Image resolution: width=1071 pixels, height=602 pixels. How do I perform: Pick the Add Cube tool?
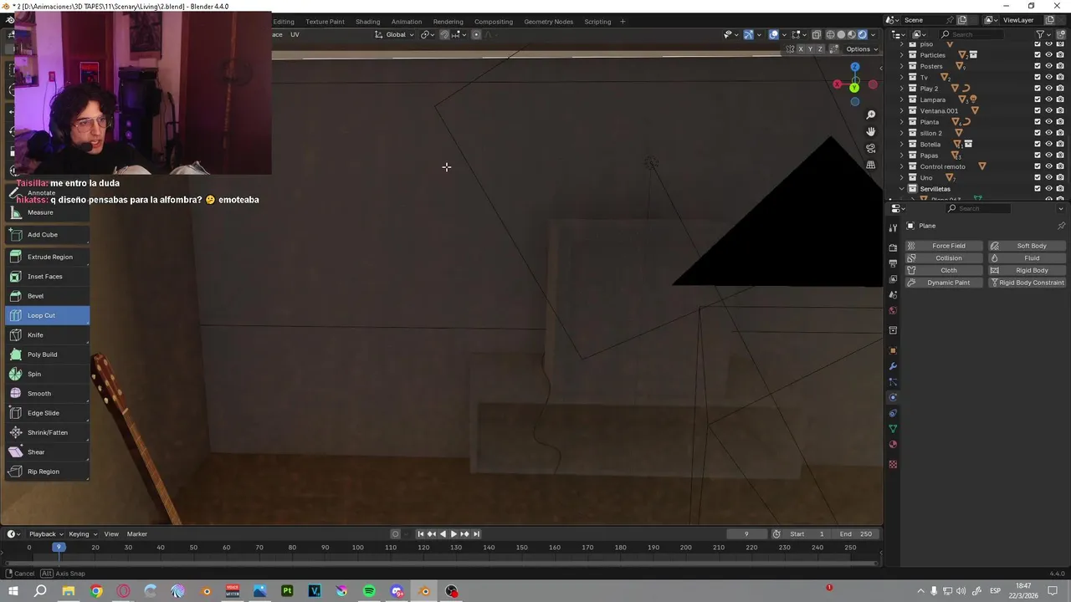(x=47, y=234)
